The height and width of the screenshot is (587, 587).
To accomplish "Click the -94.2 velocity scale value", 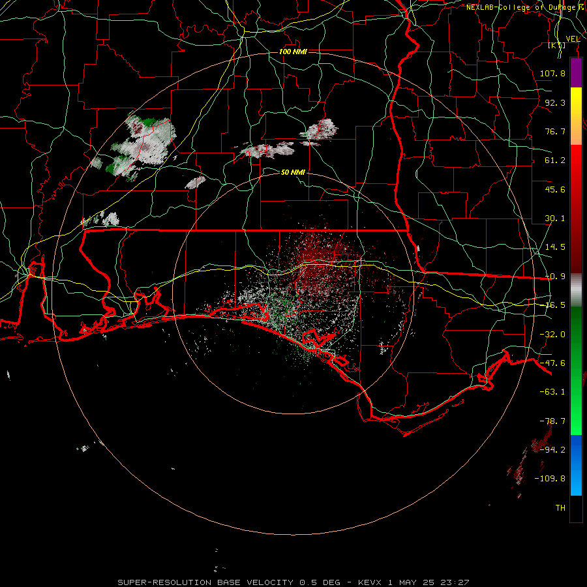I will point(552,450).
